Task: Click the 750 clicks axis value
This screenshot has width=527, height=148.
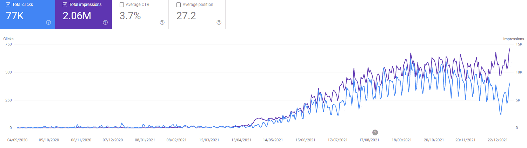Action: [7, 44]
